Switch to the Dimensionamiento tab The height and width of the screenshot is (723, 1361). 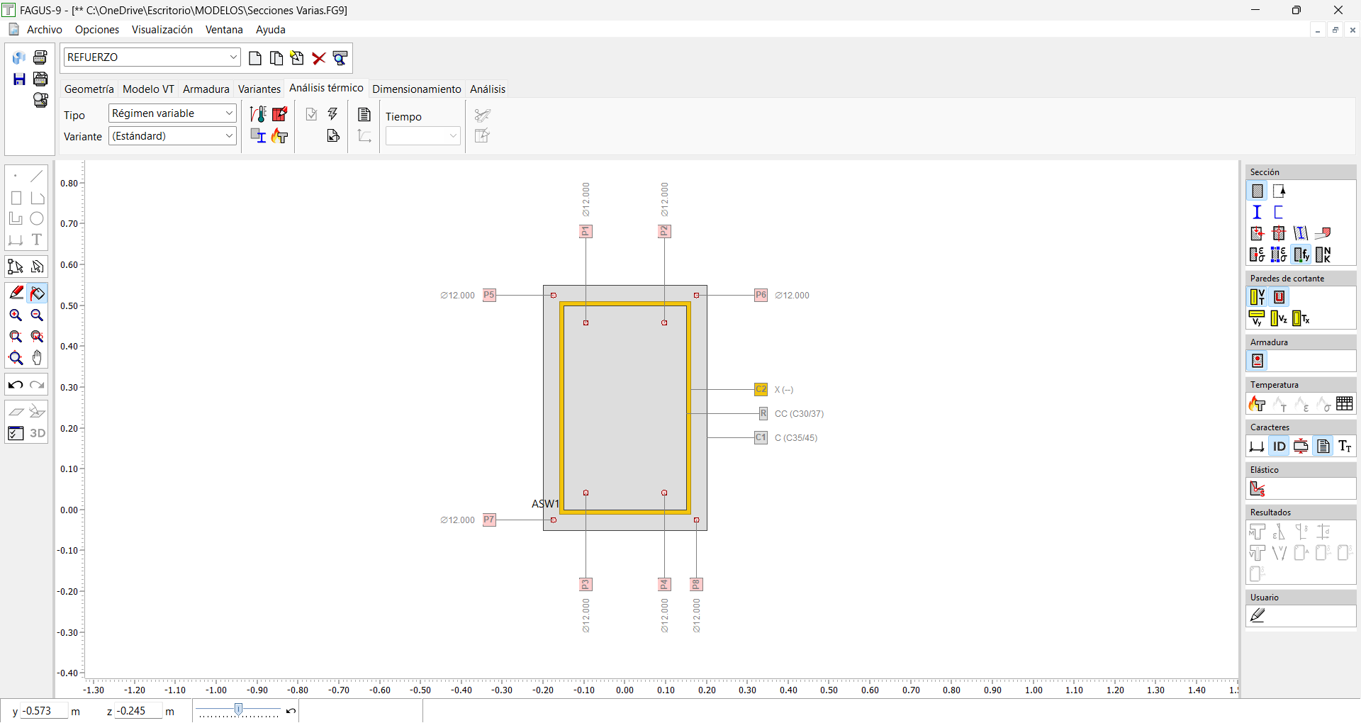(416, 89)
